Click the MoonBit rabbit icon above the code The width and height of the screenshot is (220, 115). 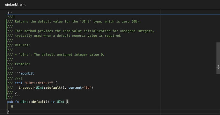[9, 12]
